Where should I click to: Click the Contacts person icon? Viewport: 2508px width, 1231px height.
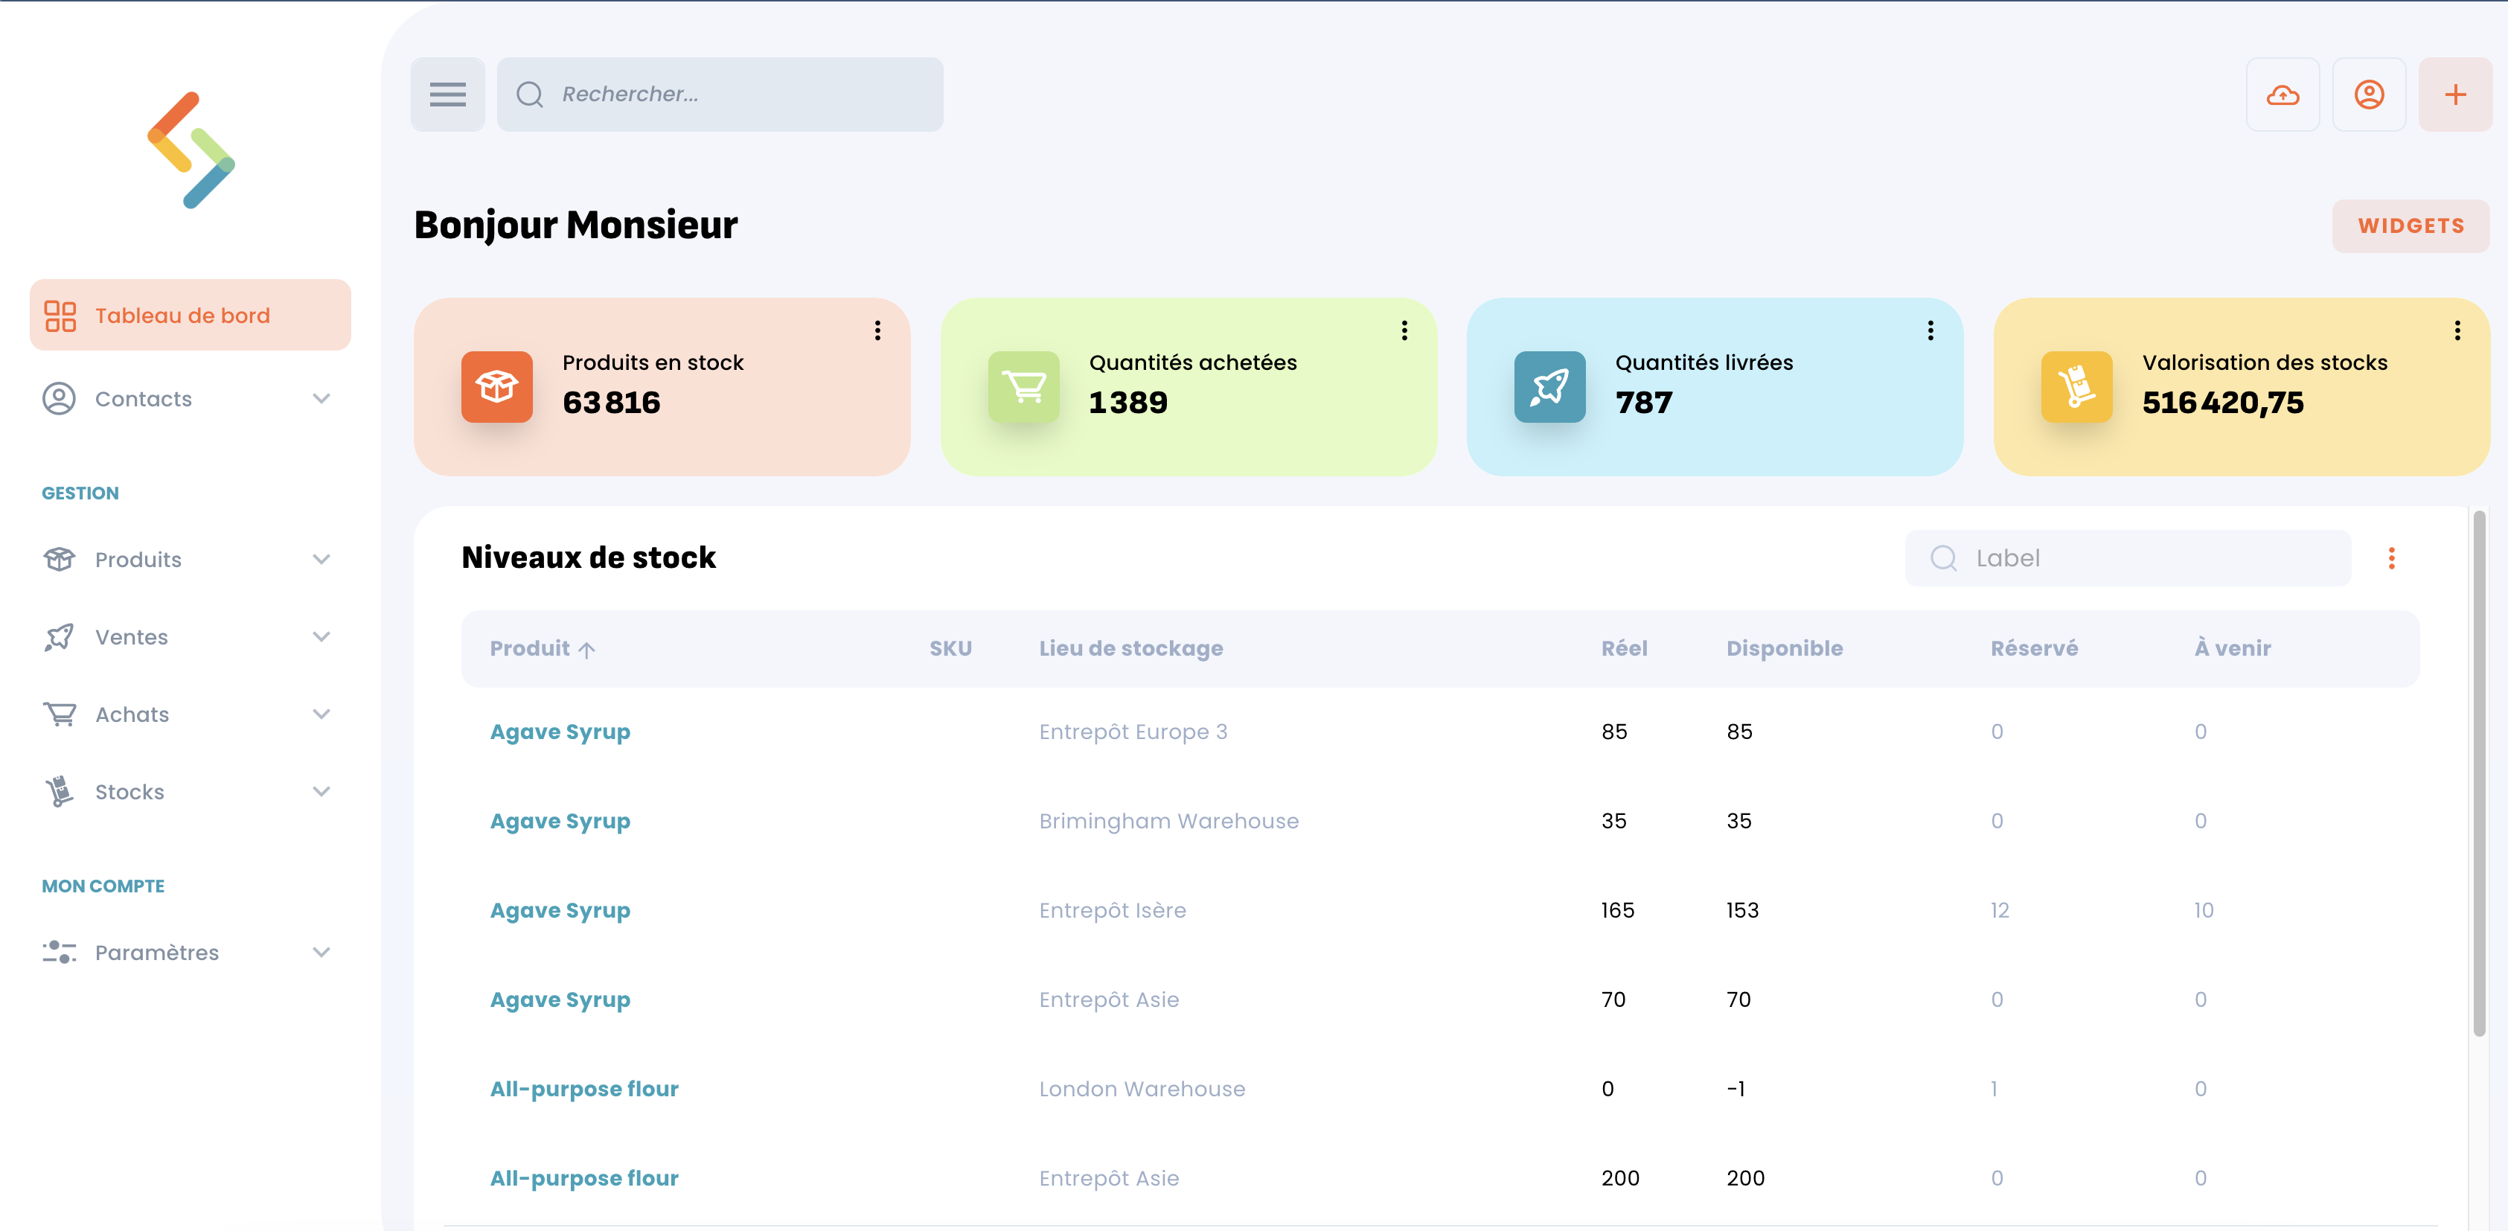60,398
